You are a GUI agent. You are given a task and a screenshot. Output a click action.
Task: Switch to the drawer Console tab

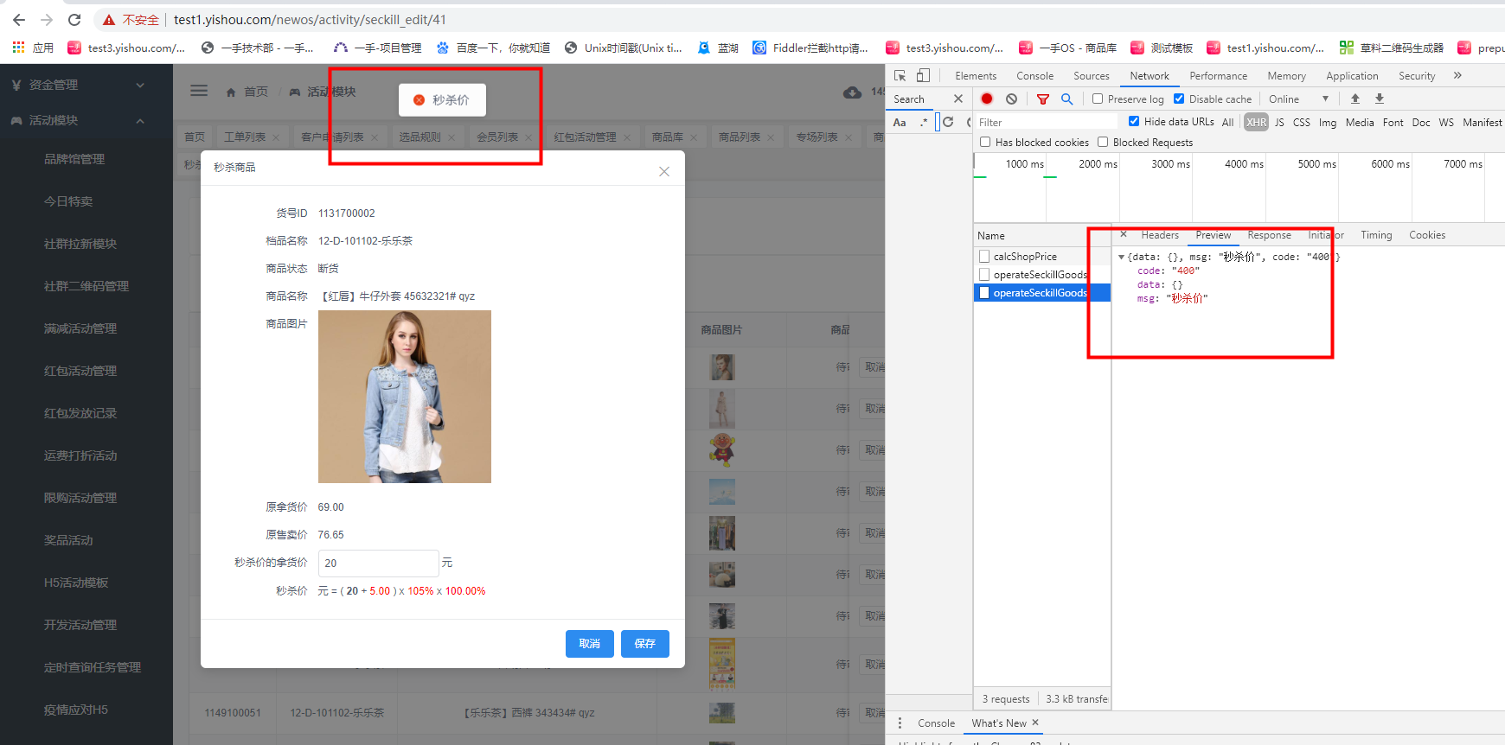coord(936,723)
